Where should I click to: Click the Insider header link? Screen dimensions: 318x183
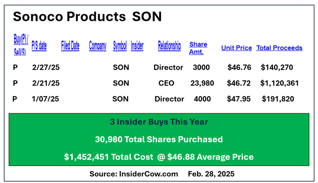pyautogui.click(x=137, y=46)
